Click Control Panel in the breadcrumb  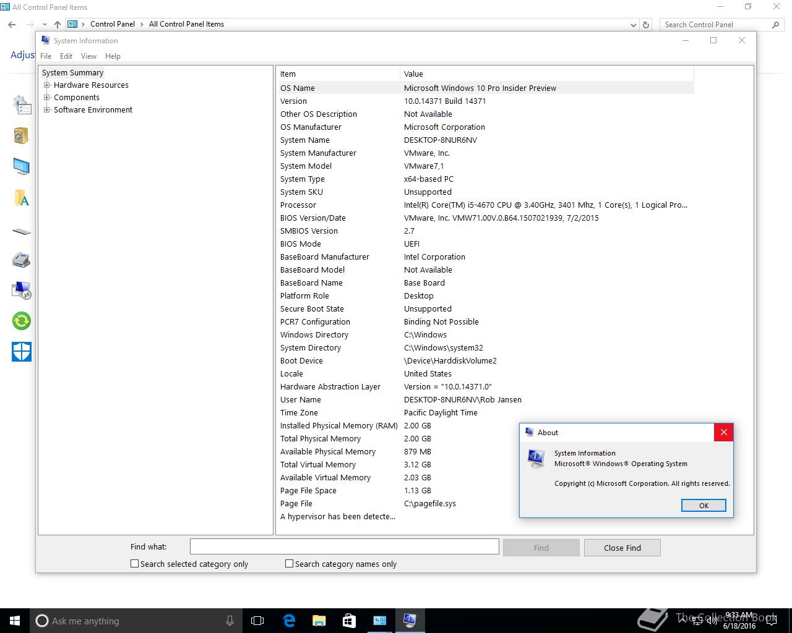113,24
